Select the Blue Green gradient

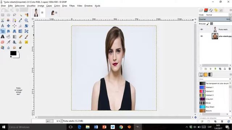[x=214, y=107]
